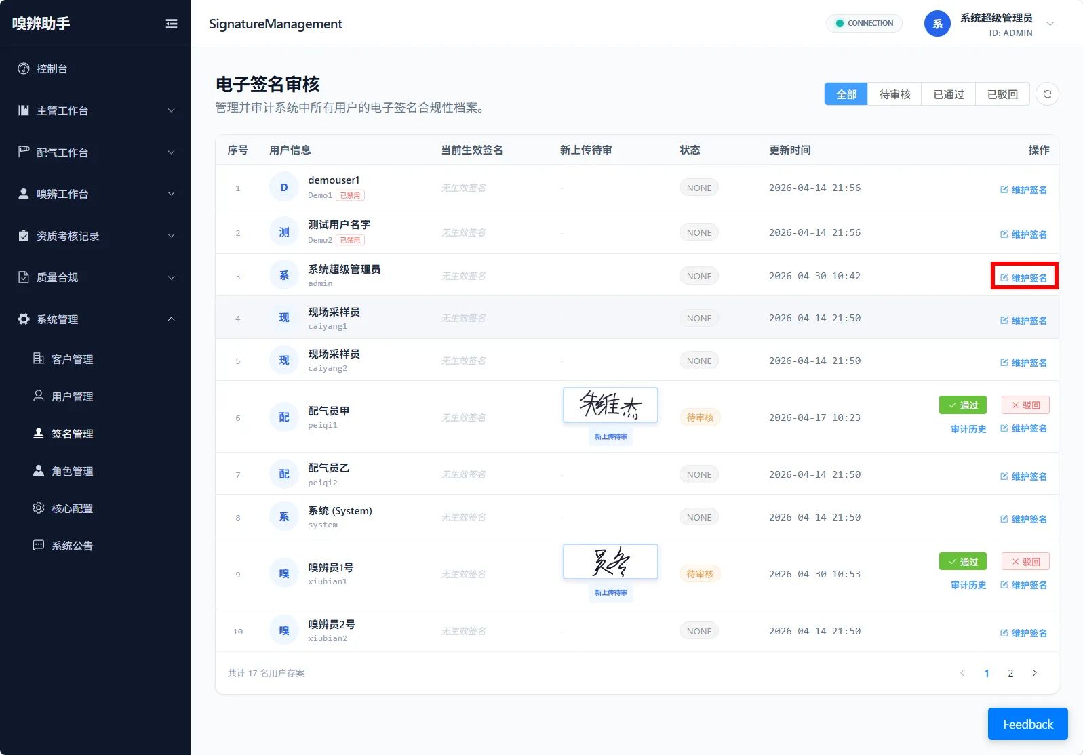Click the 客户管理 building icon
Image resolution: width=1083 pixels, height=755 pixels.
tap(39, 359)
